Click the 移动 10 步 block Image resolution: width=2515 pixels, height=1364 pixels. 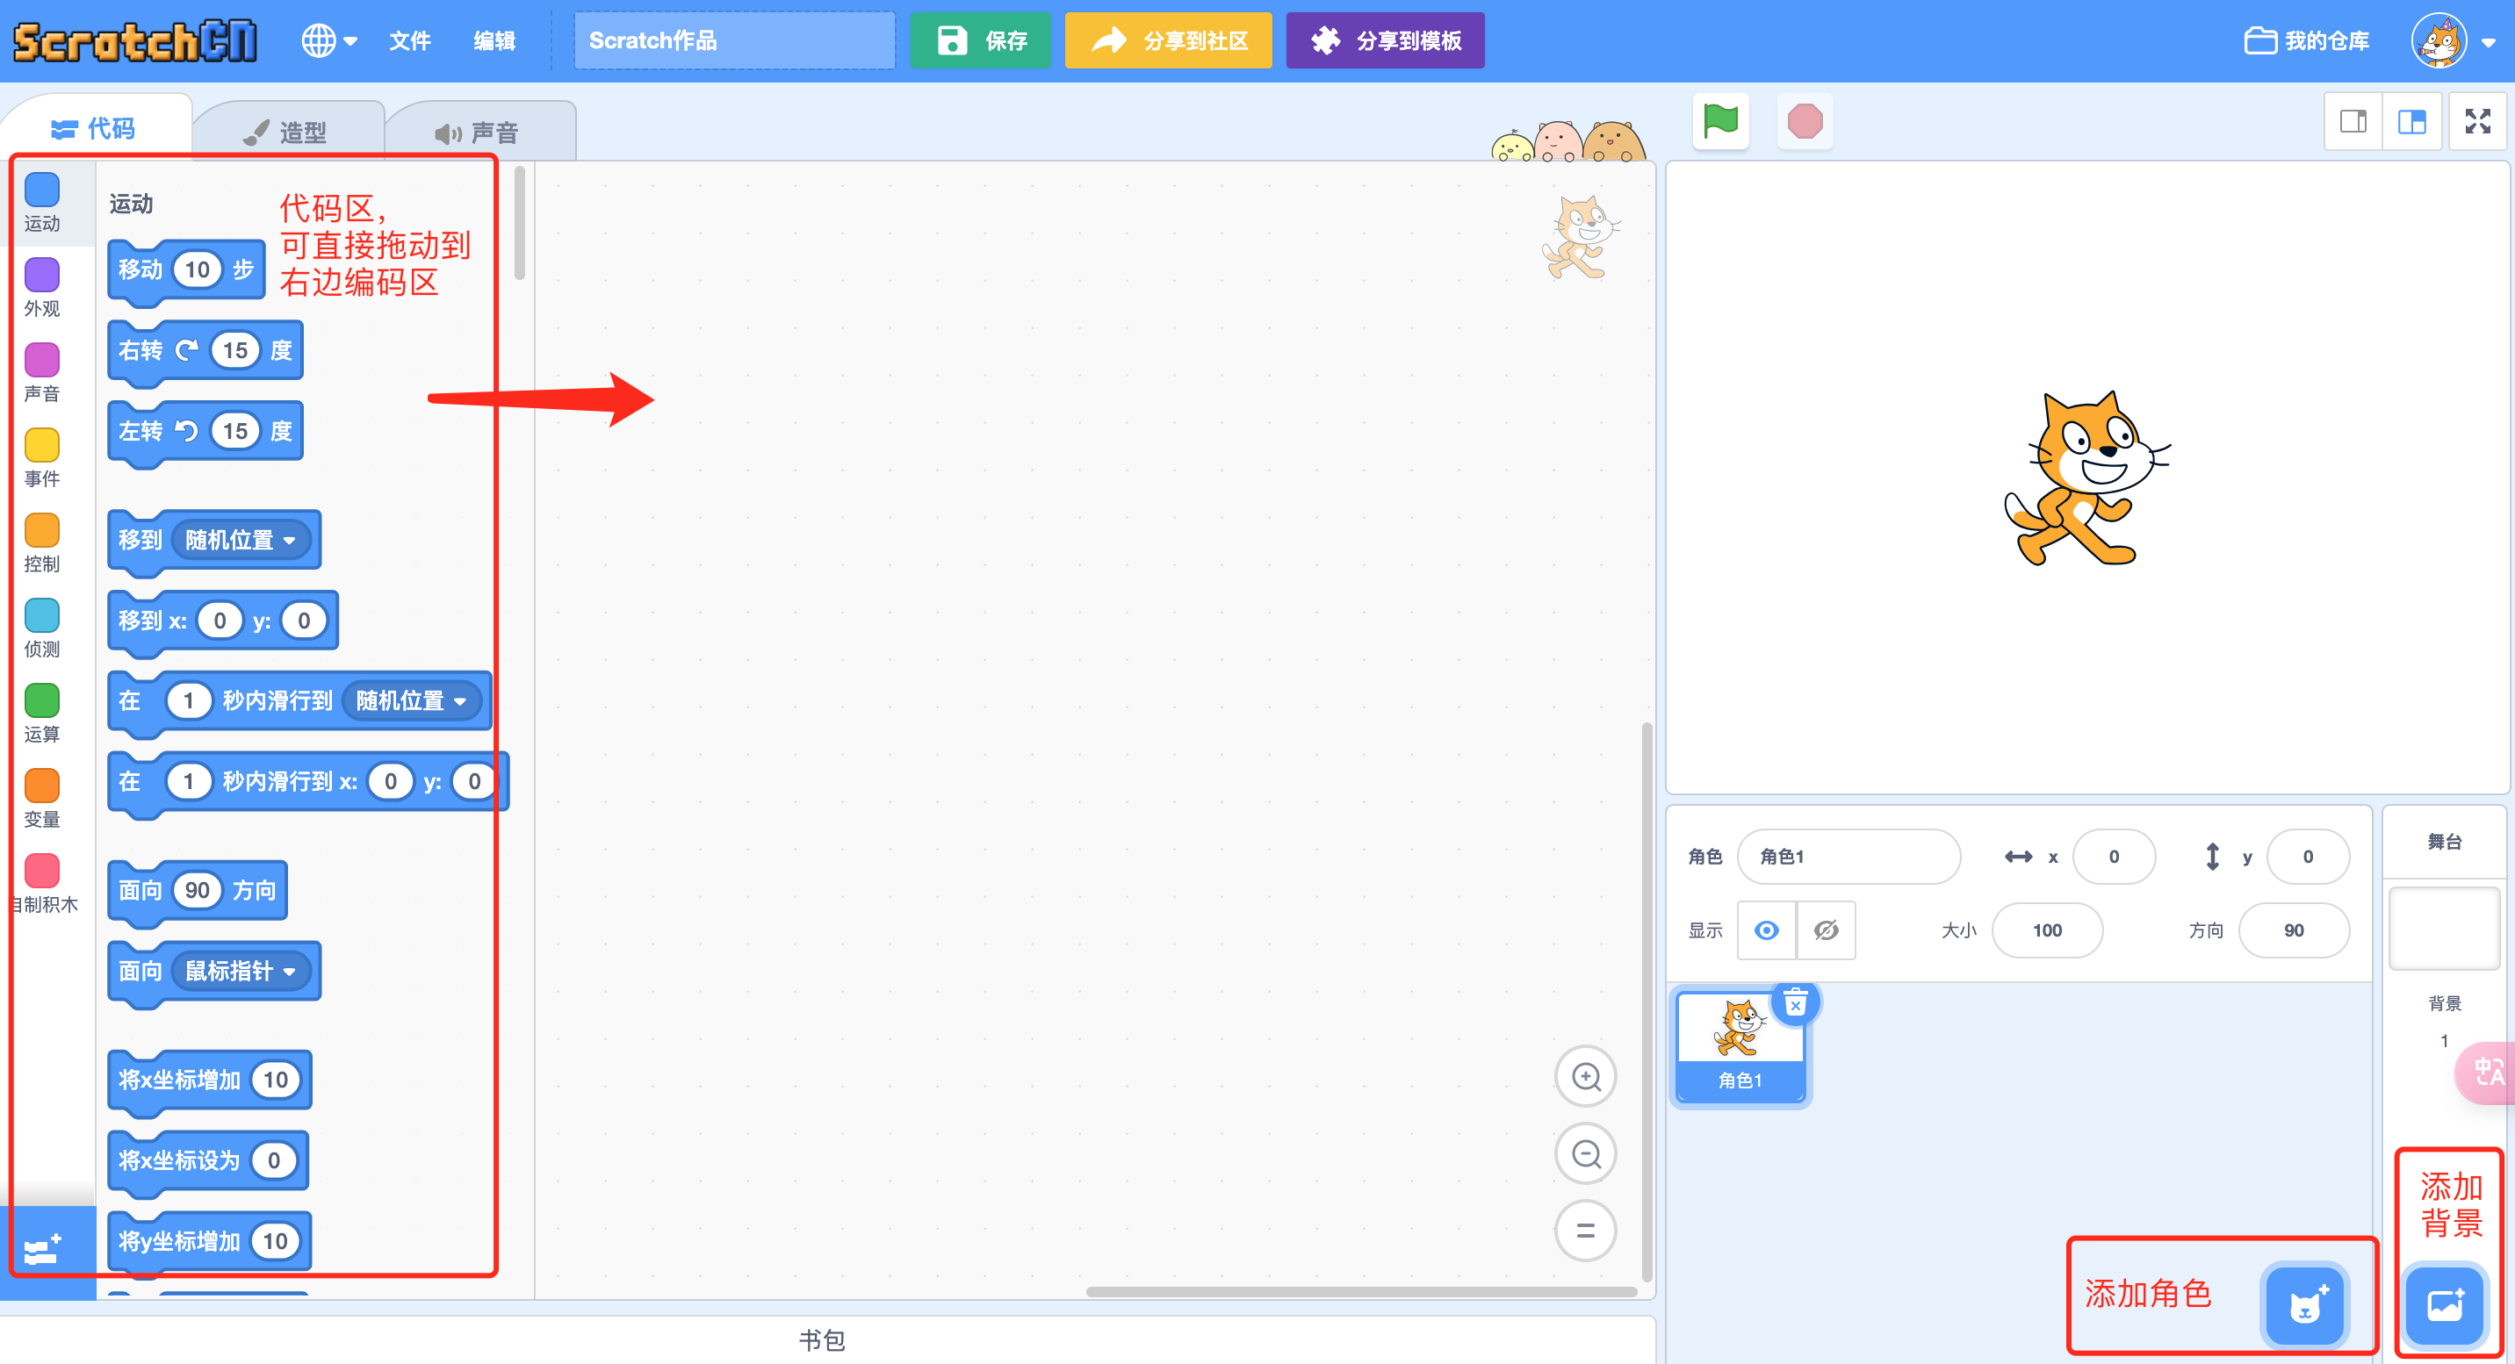click(x=185, y=269)
